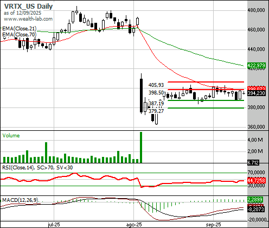Click the 398,50 resistance level label
The width and height of the screenshot is (269, 228).
[156, 93]
